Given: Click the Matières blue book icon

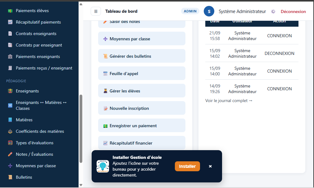Looking at the screenshot, I should pyautogui.click(x=10, y=120).
